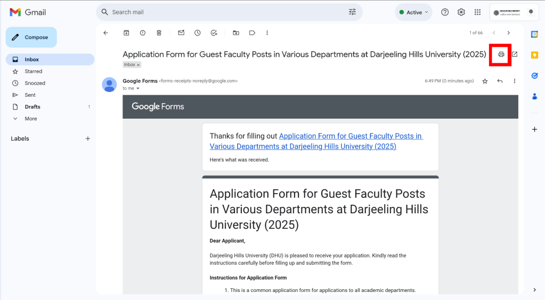
Task: Star the Google Forms email
Action: 485,81
